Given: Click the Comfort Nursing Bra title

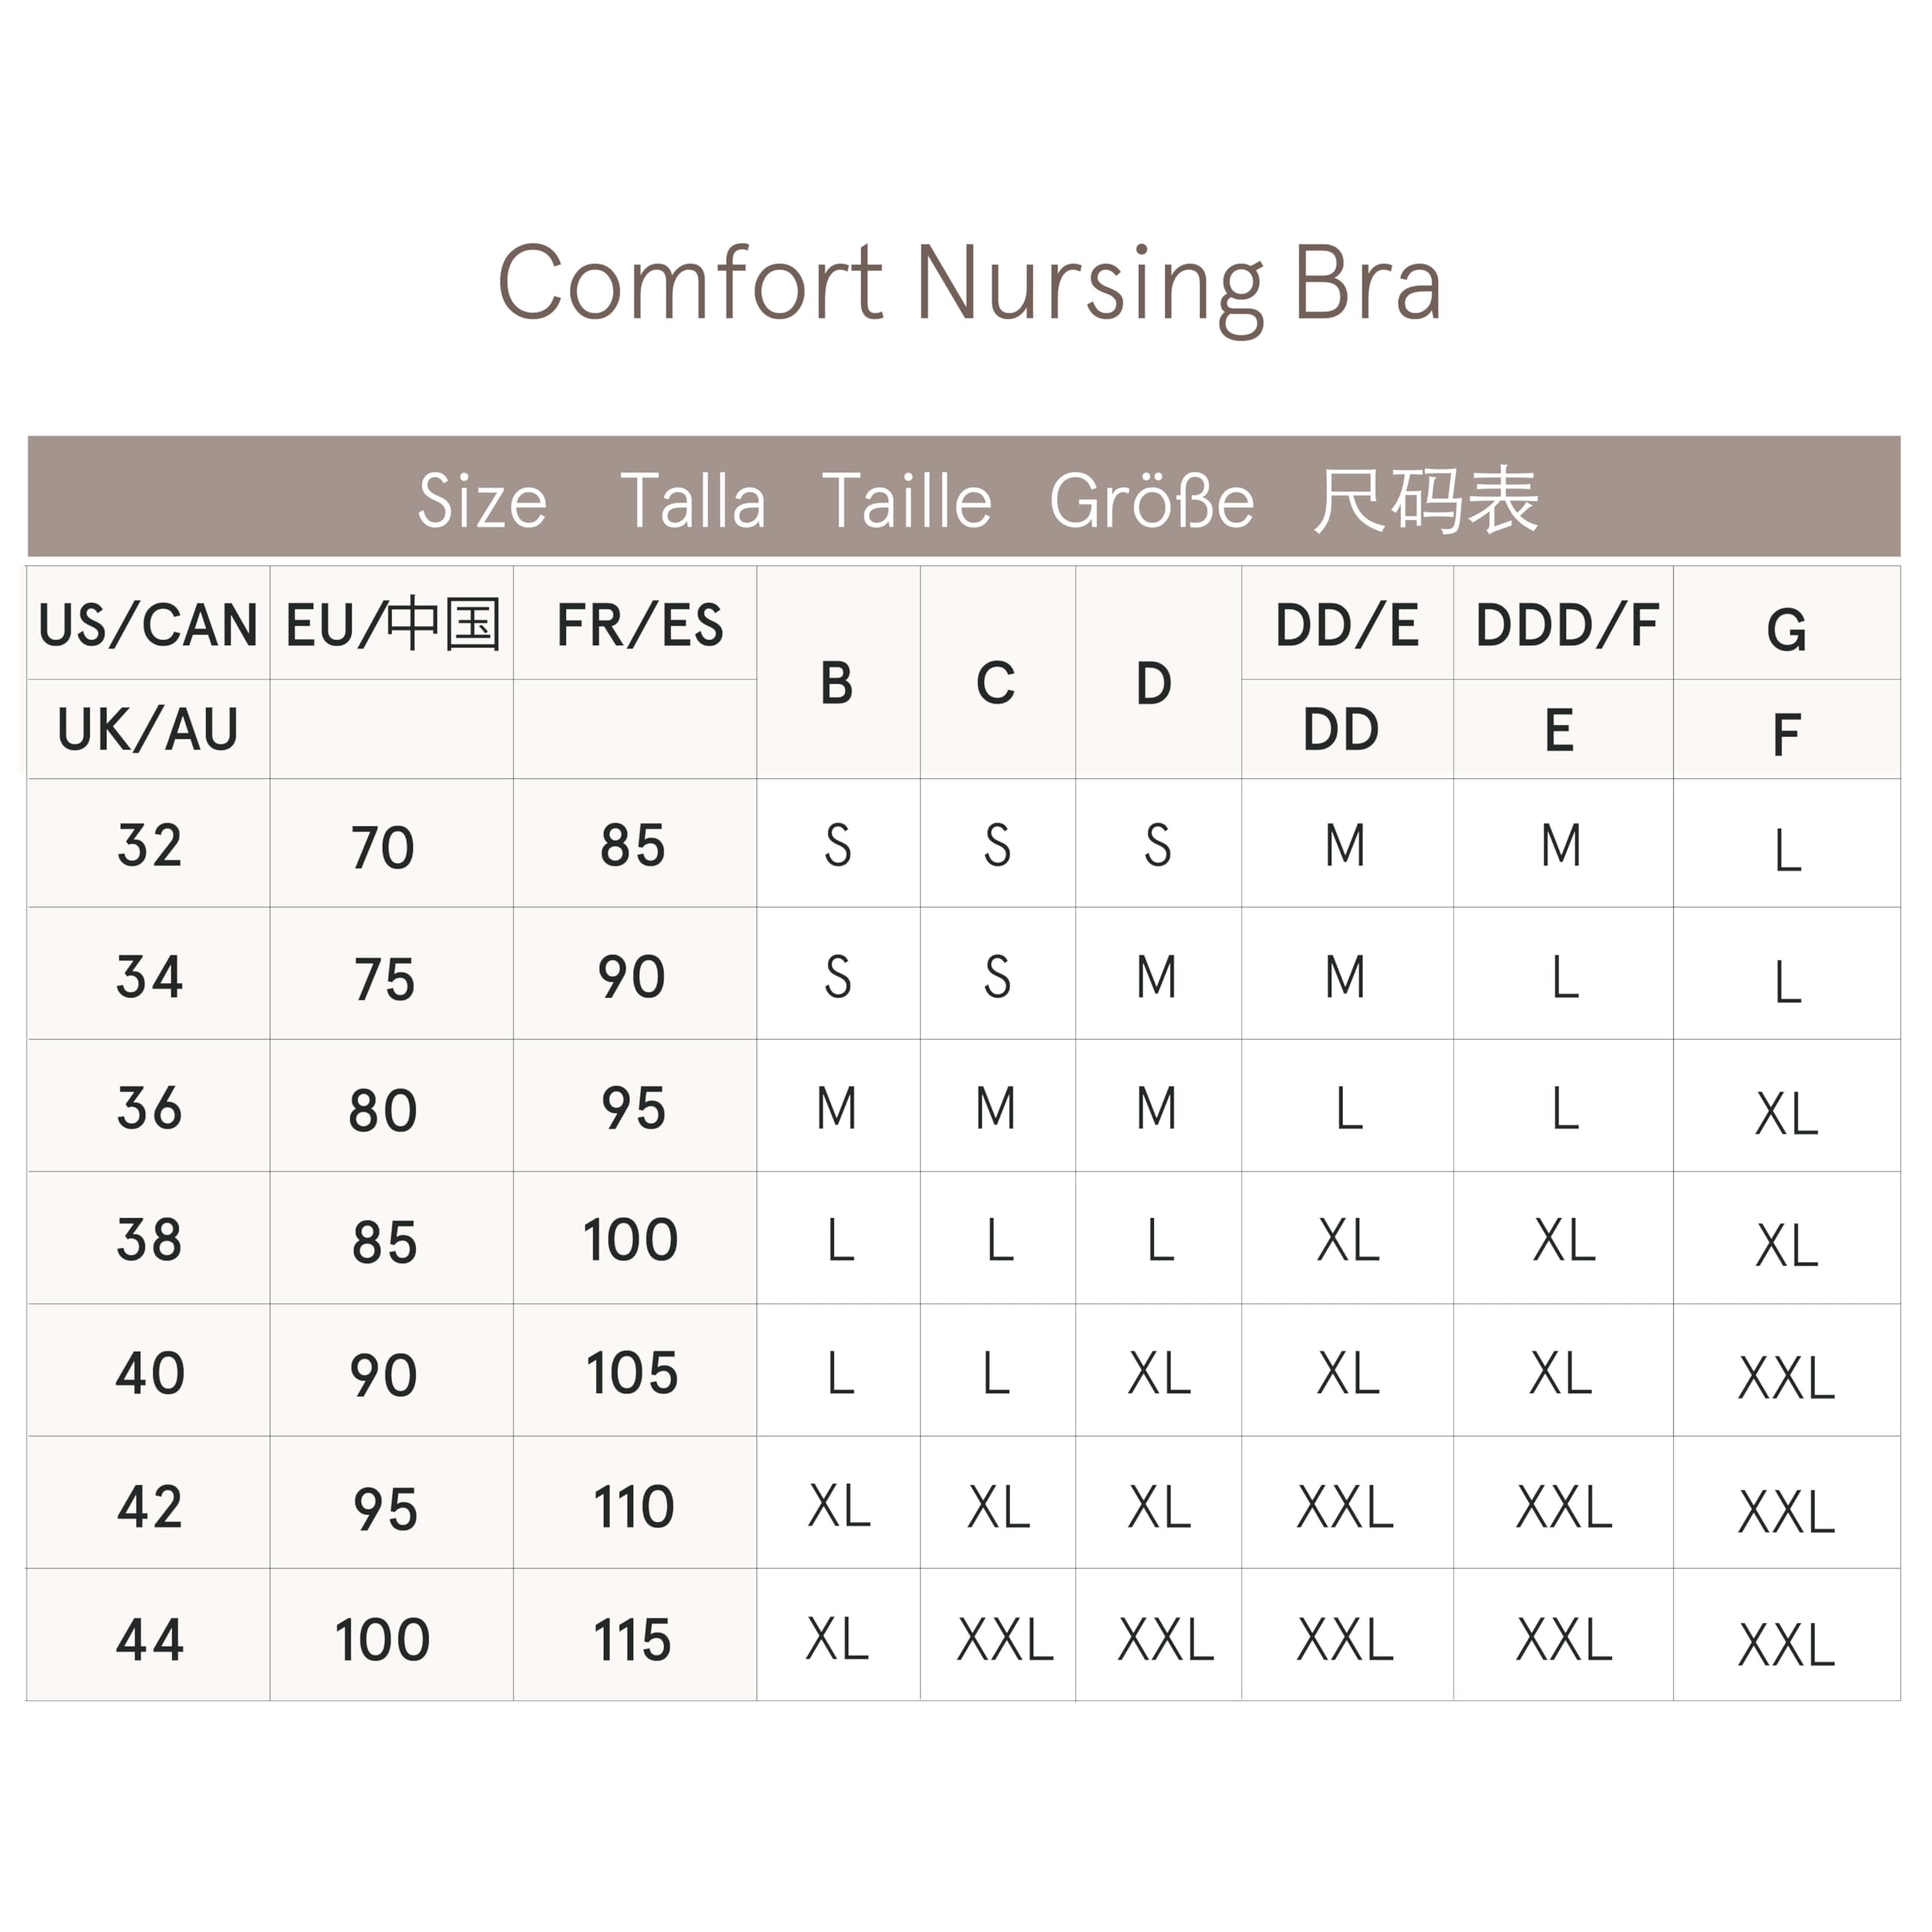Looking at the screenshot, I should click(968, 284).
